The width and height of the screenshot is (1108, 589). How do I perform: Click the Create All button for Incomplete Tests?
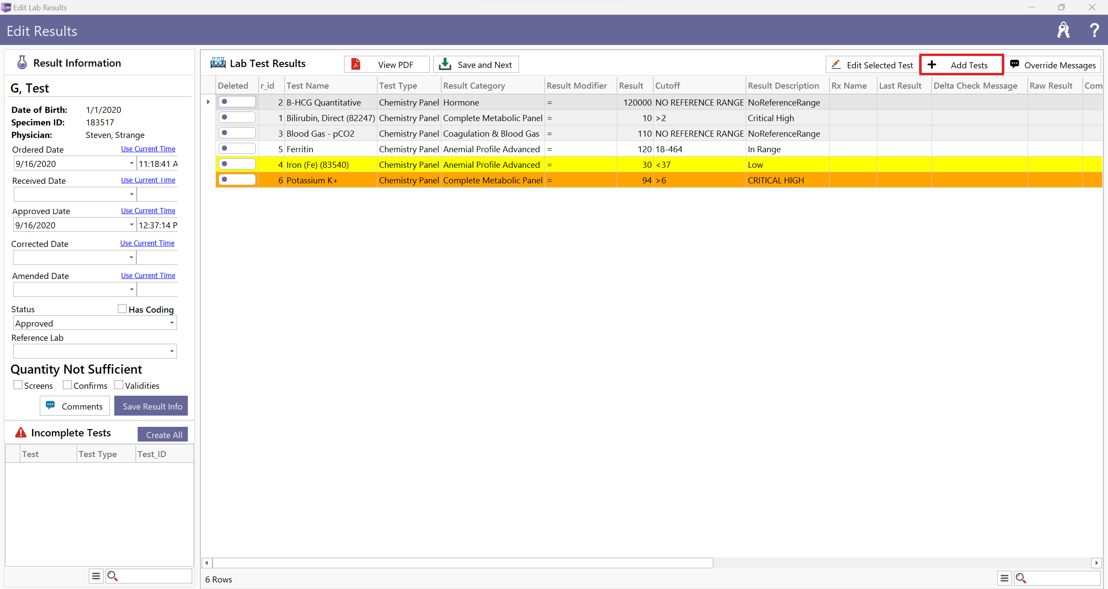(x=164, y=435)
